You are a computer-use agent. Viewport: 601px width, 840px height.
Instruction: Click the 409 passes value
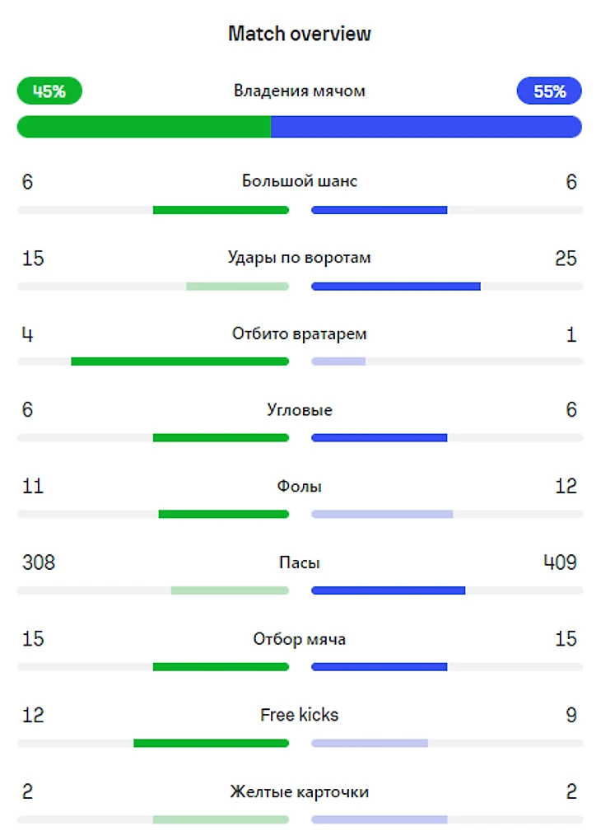[x=560, y=562]
